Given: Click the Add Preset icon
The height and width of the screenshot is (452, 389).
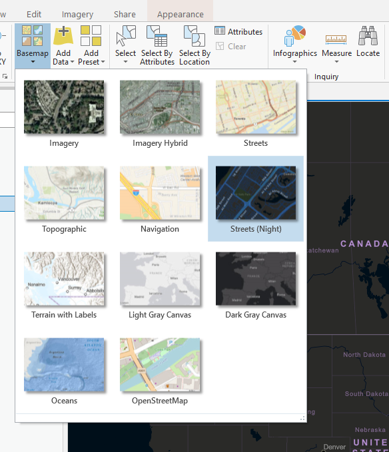Looking at the screenshot, I should [x=91, y=36].
